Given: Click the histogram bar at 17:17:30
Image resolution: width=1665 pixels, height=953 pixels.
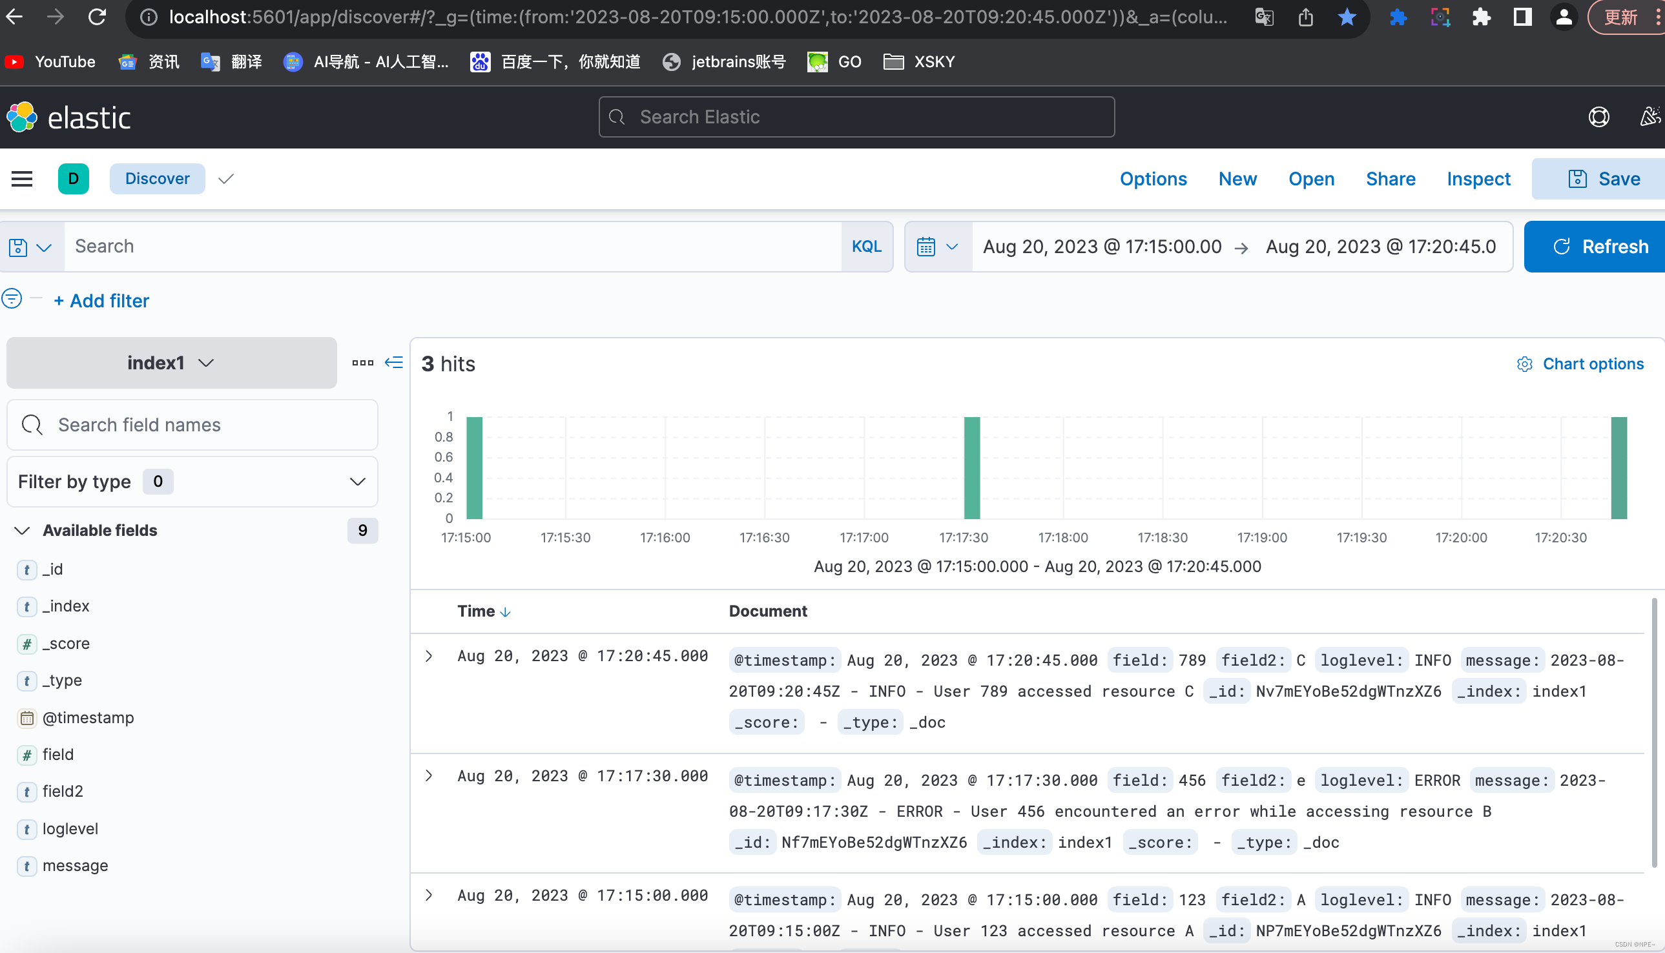Looking at the screenshot, I should pyautogui.click(x=971, y=467).
